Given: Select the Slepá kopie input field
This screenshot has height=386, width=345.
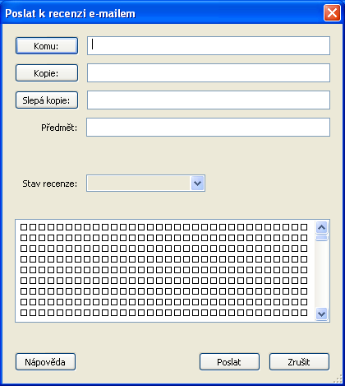Looking at the screenshot, I should click(209, 100).
